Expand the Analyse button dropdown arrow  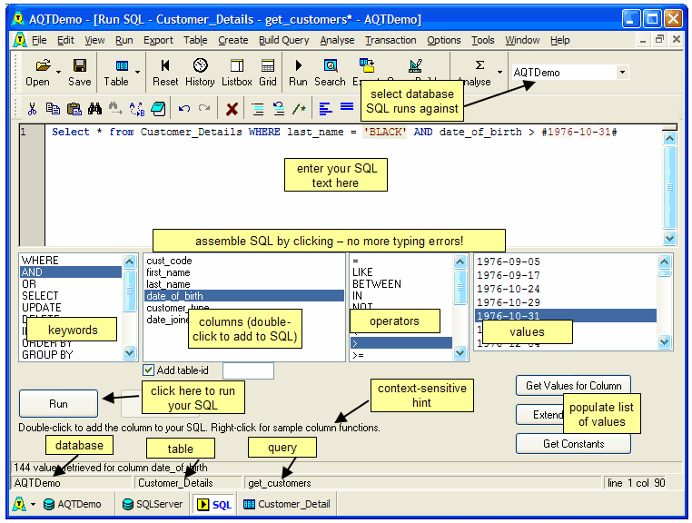click(499, 72)
